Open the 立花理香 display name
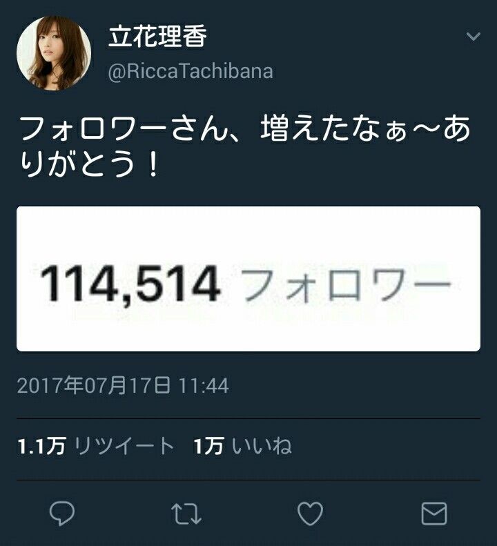 point(158,37)
